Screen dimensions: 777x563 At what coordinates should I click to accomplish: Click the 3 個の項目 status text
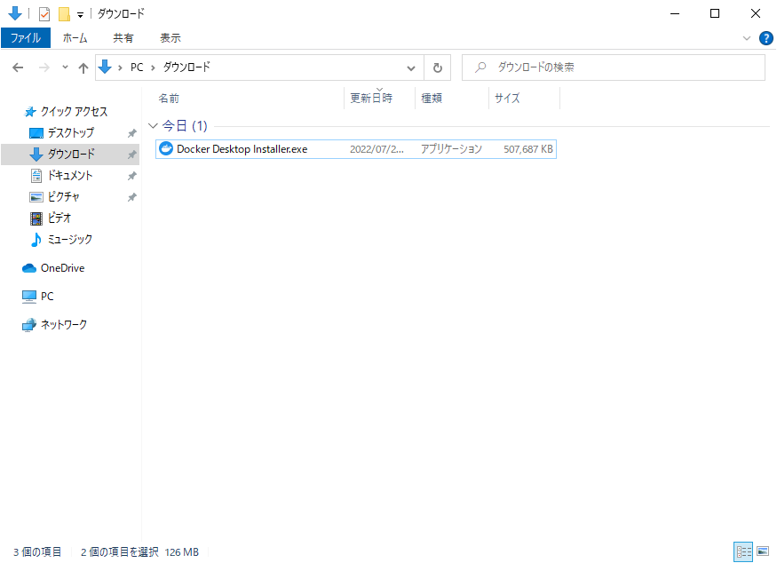(37, 551)
